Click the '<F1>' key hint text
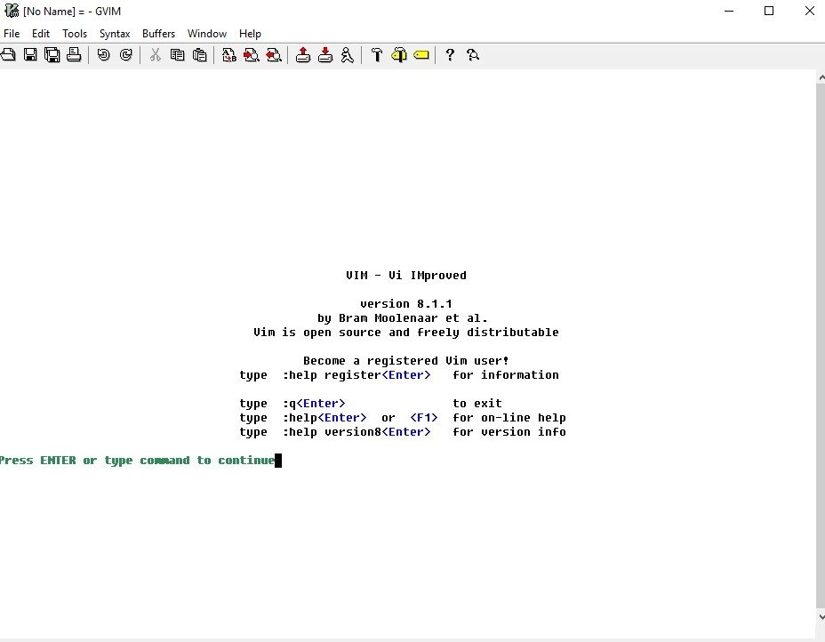The height and width of the screenshot is (642, 825). tap(424, 417)
